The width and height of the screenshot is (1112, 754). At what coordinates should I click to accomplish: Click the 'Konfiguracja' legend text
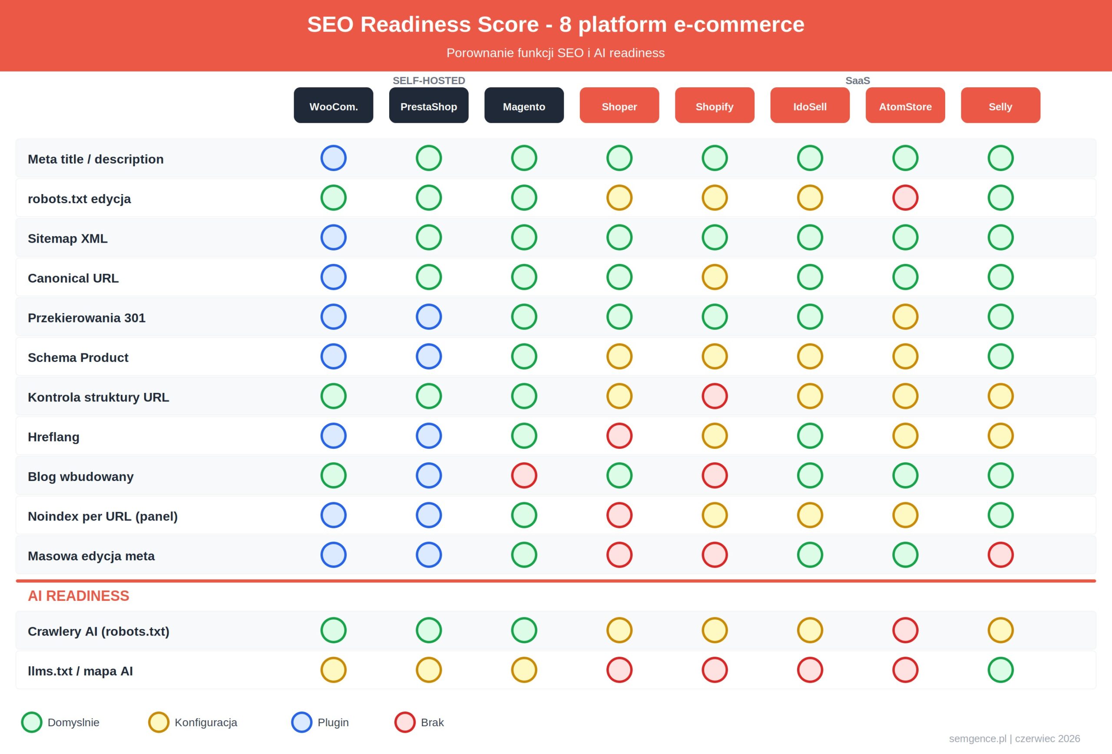(206, 722)
